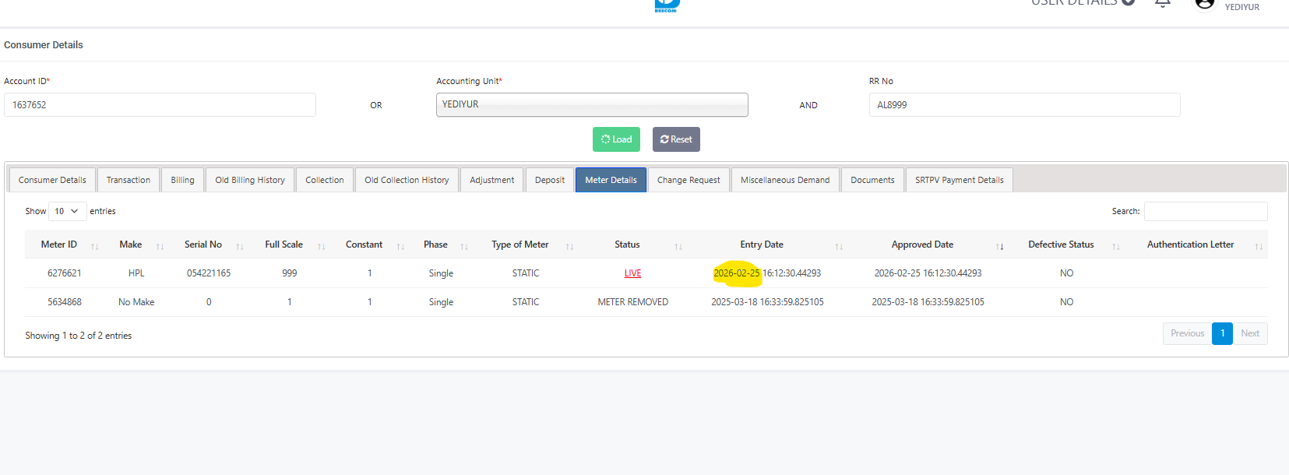
Task: Sort by Entry Date column arrows
Action: [839, 246]
